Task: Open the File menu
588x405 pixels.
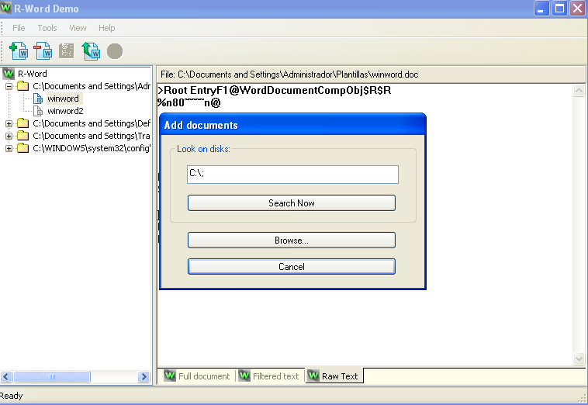Action: click(19, 28)
